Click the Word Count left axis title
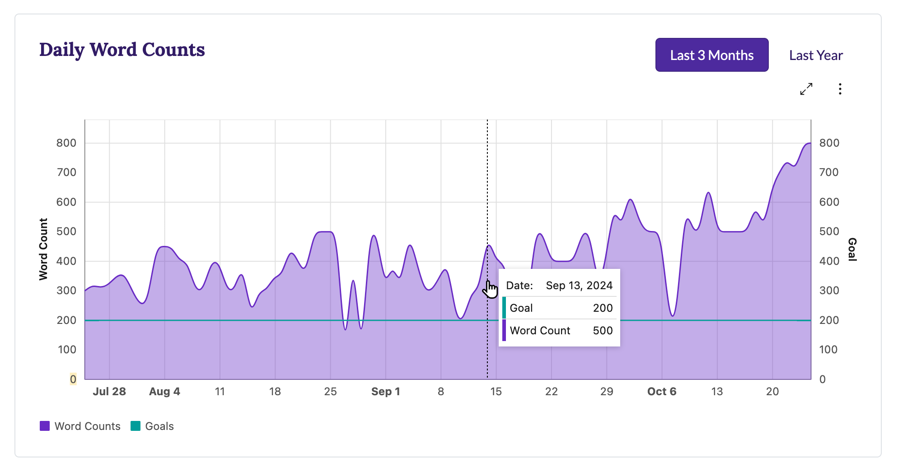Image resolution: width=898 pixels, height=471 pixels. coord(43,249)
